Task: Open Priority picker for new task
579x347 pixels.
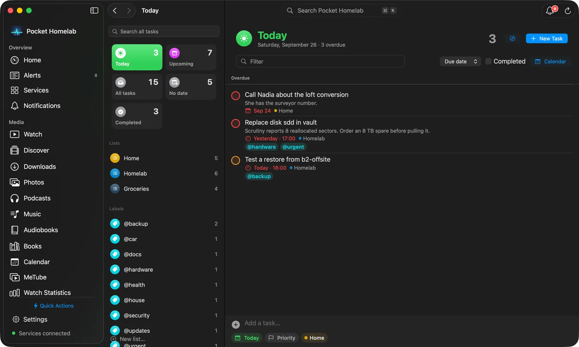Action: (x=282, y=338)
